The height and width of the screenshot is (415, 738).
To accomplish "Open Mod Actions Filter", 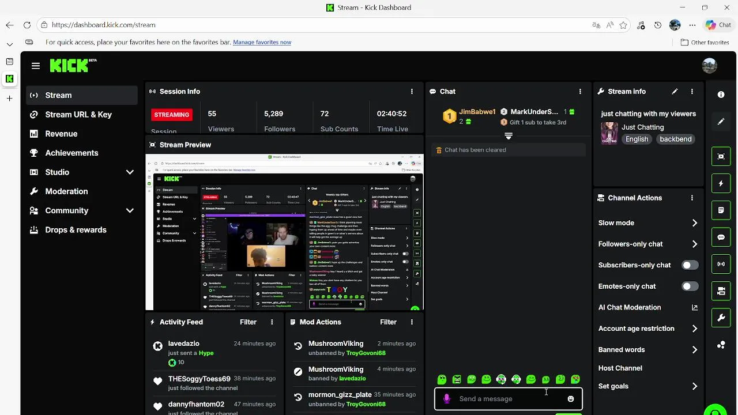I will pyautogui.click(x=388, y=322).
